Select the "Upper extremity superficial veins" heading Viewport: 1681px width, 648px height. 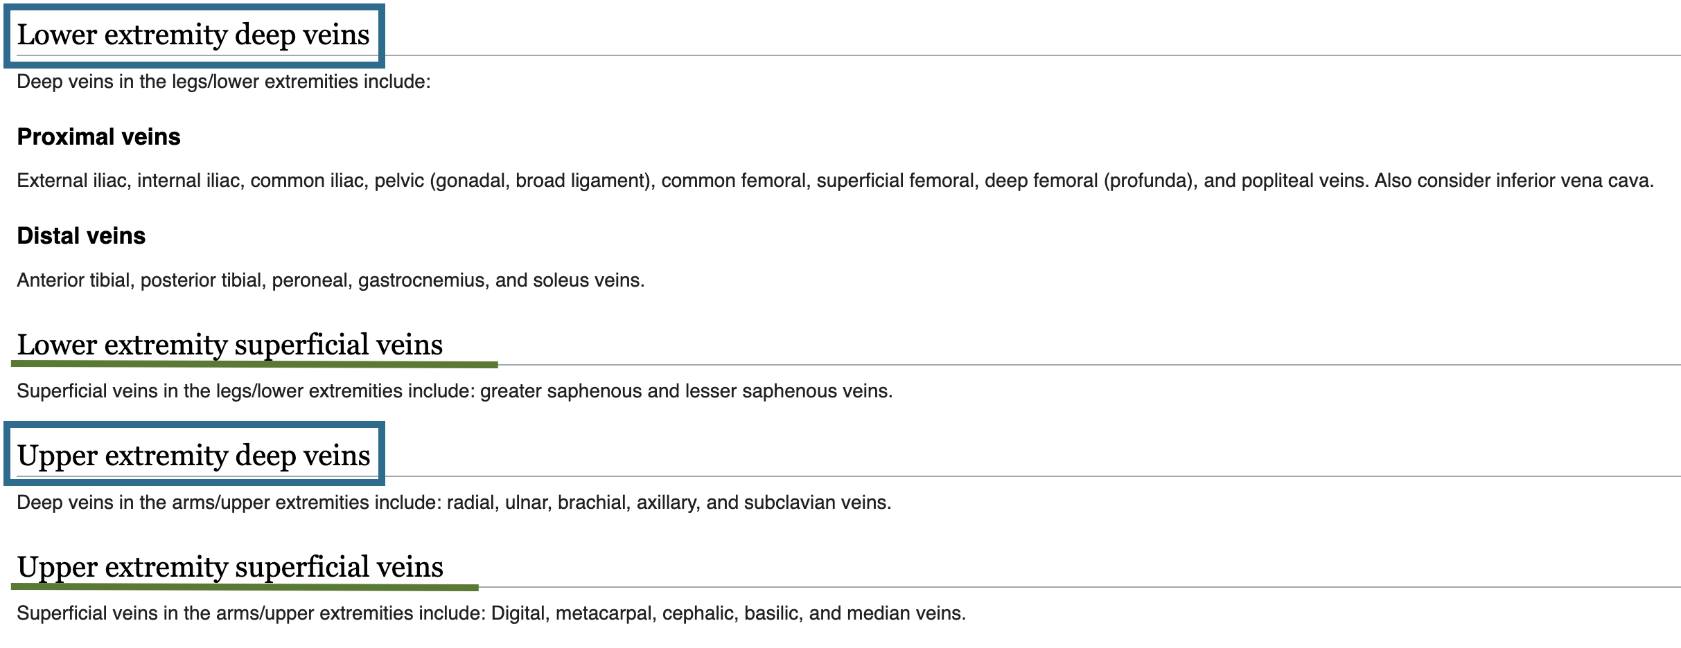pyautogui.click(x=230, y=567)
